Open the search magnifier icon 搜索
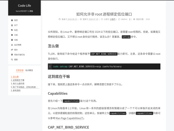Image resolution: width=174 pixels, height=131 pixels. click(12, 60)
